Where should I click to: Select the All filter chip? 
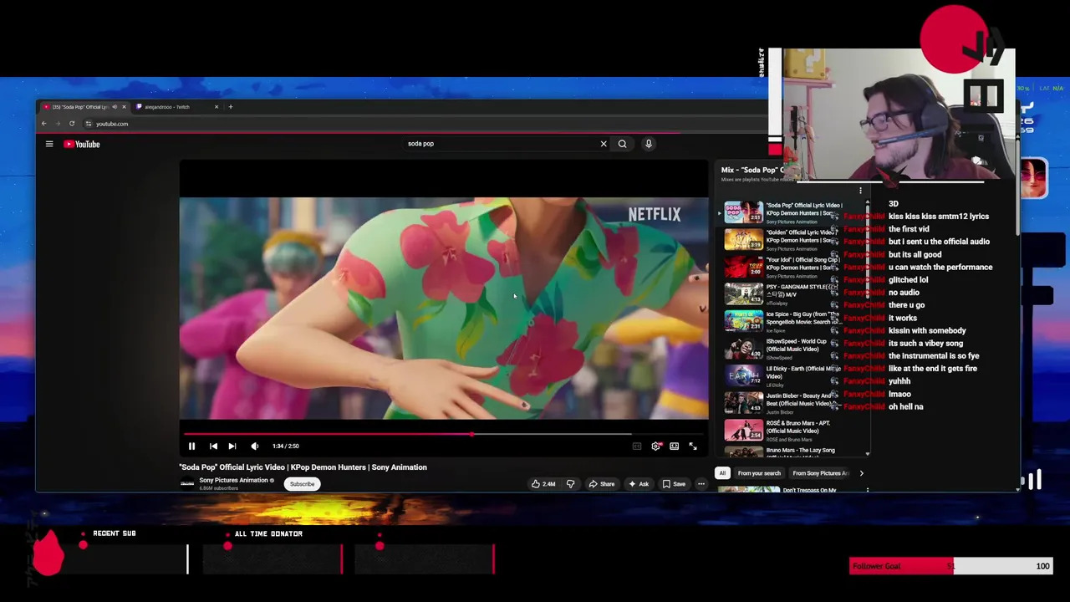tap(722, 473)
